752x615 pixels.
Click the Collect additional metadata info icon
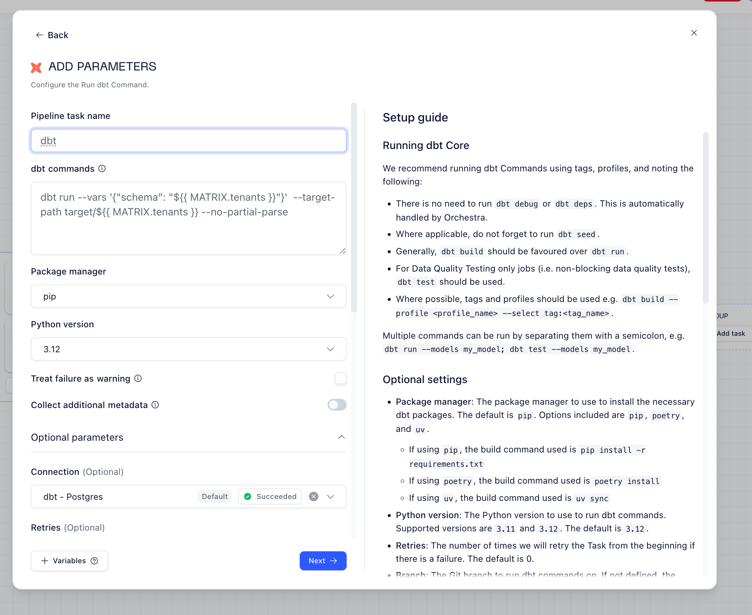click(x=156, y=405)
